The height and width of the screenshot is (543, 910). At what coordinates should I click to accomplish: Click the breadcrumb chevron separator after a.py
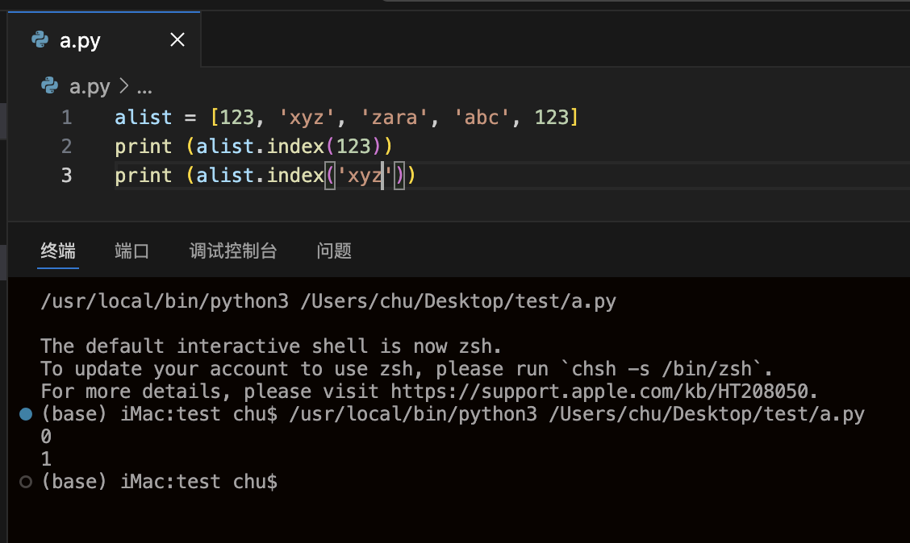[123, 86]
